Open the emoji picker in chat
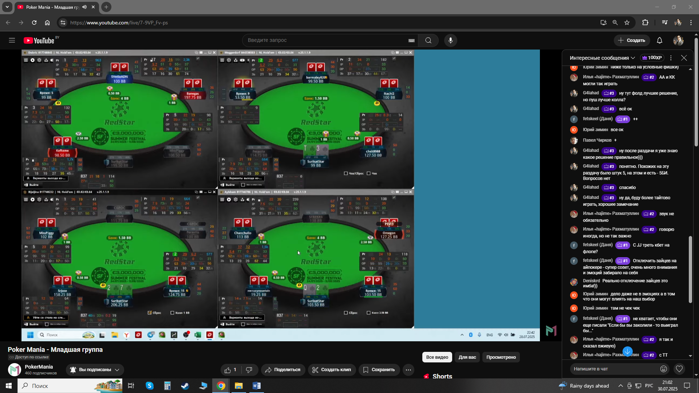Image resolution: width=699 pixels, height=393 pixels. [664, 369]
